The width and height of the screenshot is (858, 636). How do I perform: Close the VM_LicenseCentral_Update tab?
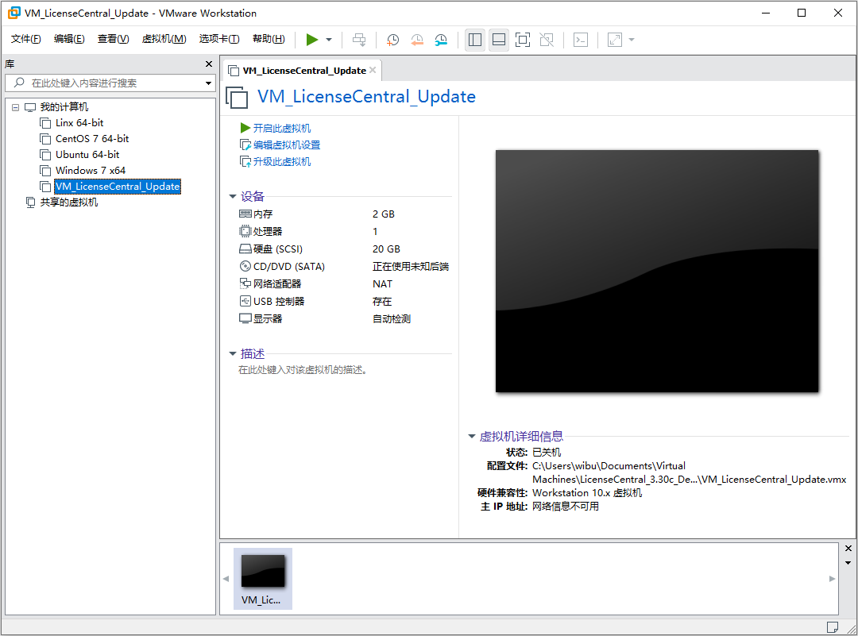click(373, 70)
